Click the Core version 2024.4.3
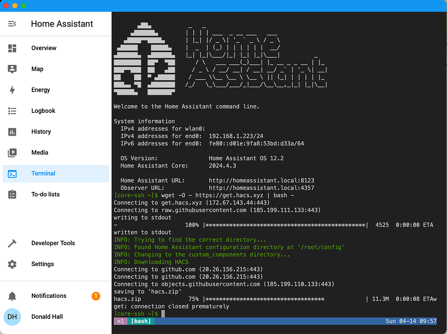447x334 pixels. coord(222,166)
